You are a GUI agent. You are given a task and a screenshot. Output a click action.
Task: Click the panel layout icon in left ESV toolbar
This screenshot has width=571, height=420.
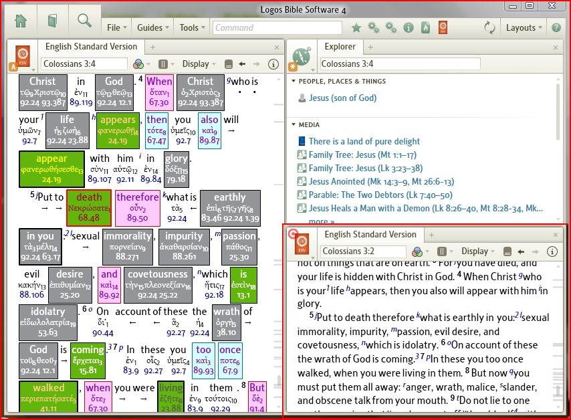coord(228,64)
